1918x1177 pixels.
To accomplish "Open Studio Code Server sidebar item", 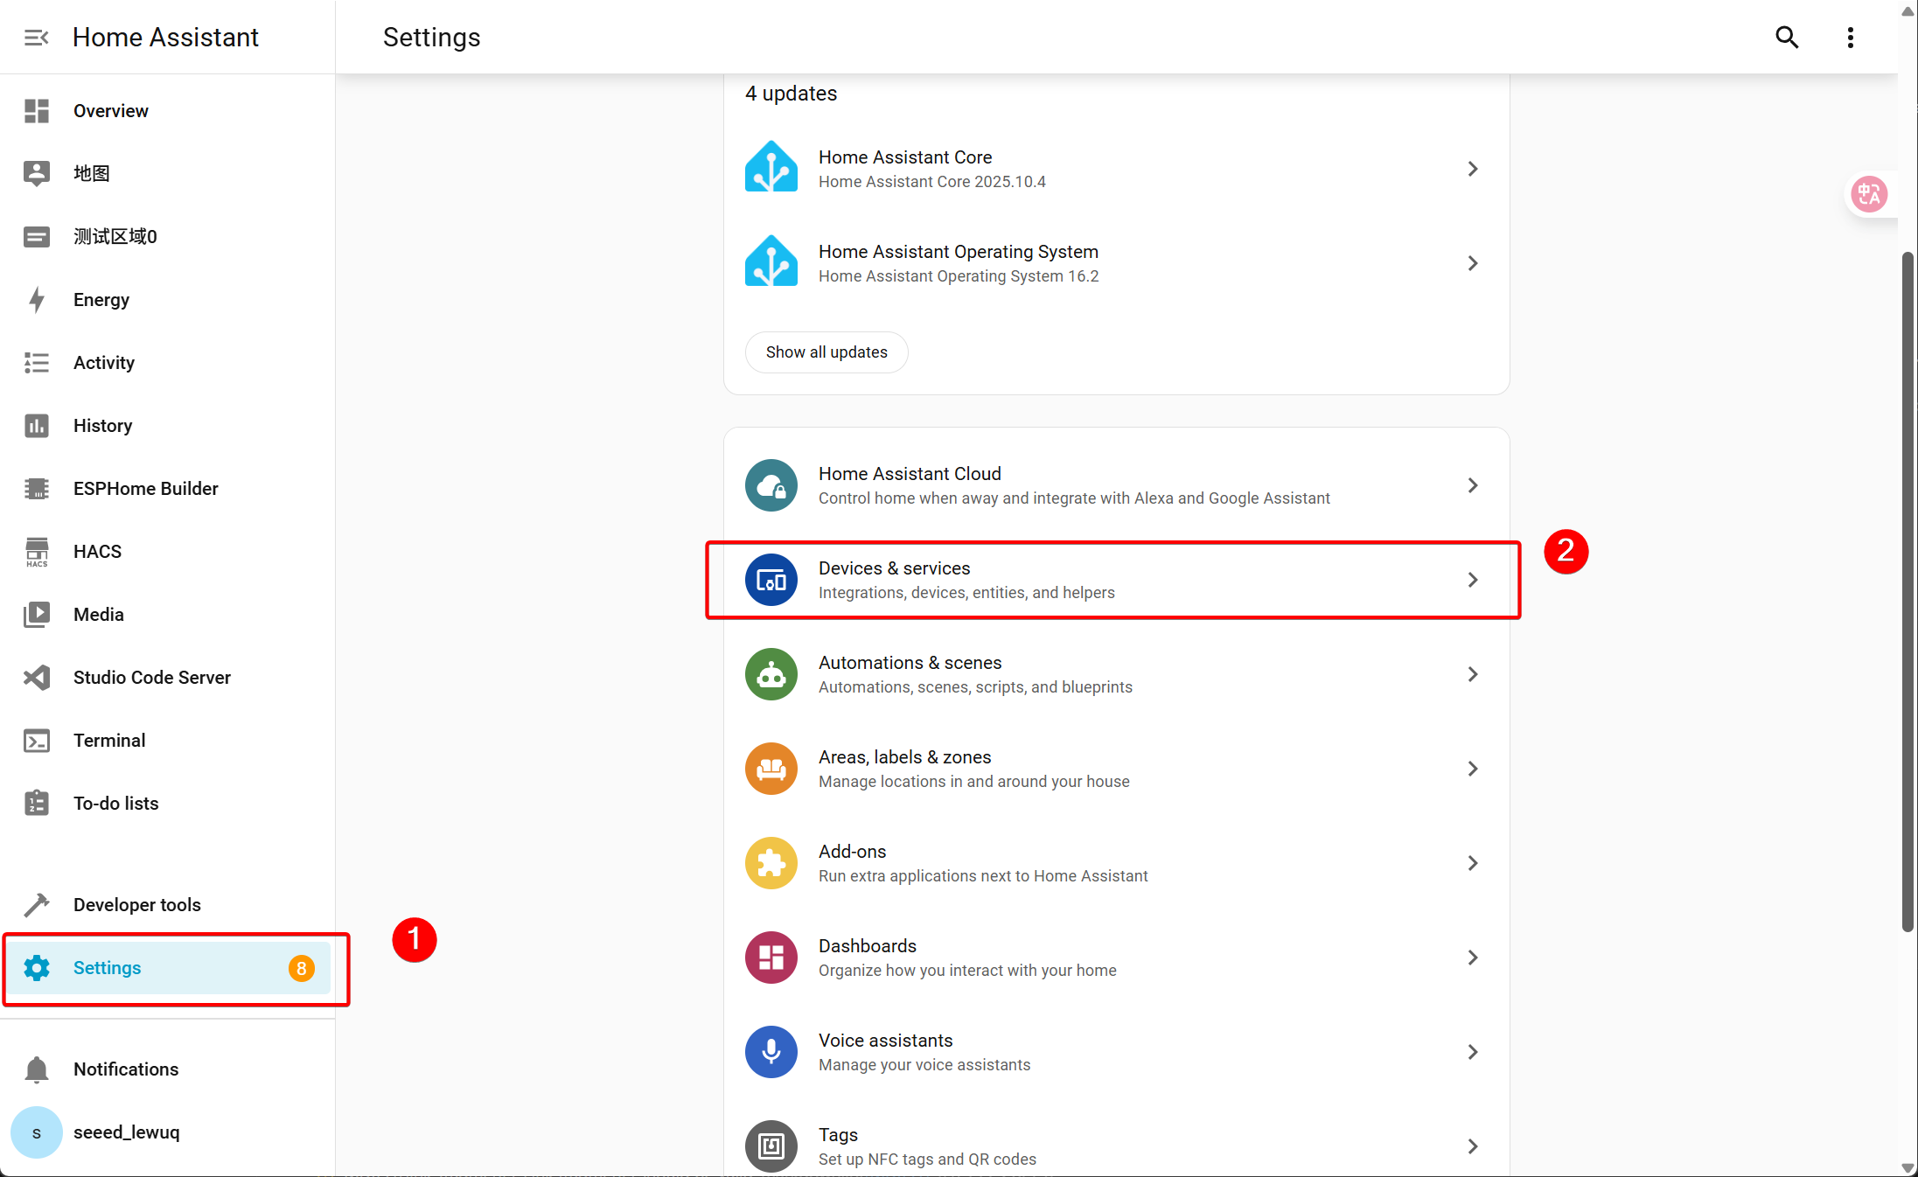I will [151, 678].
